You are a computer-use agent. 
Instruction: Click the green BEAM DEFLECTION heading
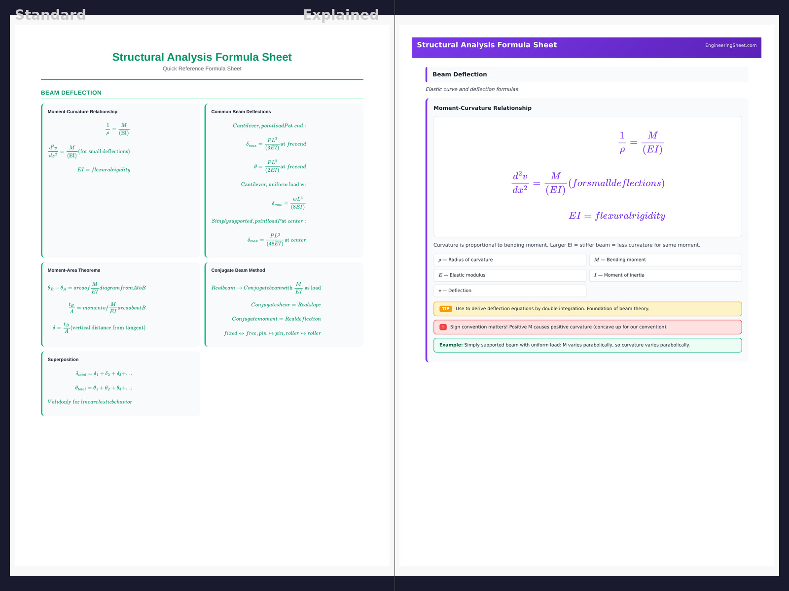point(71,93)
